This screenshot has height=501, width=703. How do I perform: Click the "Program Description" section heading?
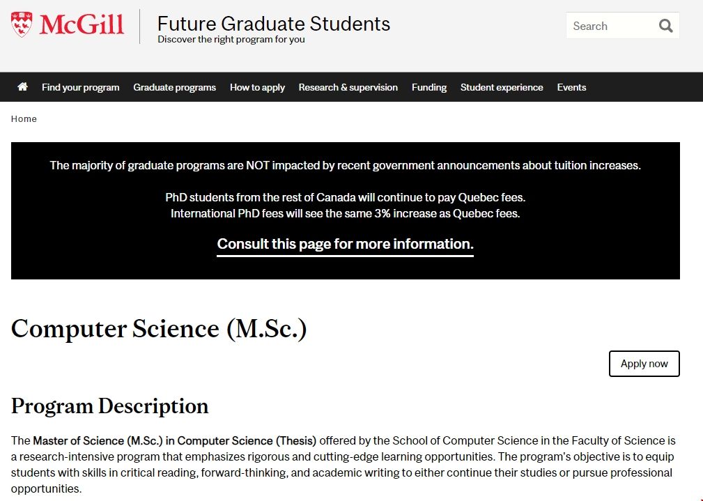coord(110,406)
